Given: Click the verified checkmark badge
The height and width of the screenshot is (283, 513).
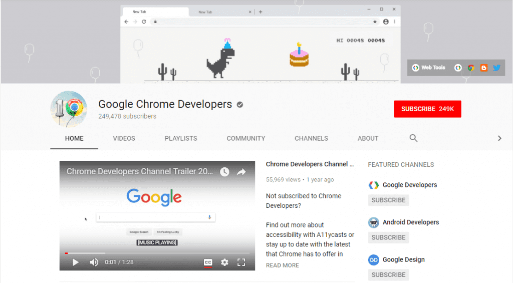Looking at the screenshot, I should (x=240, y=105).
